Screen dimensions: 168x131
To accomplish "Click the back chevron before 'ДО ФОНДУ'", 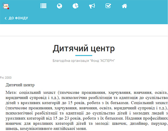I will 6,18.
